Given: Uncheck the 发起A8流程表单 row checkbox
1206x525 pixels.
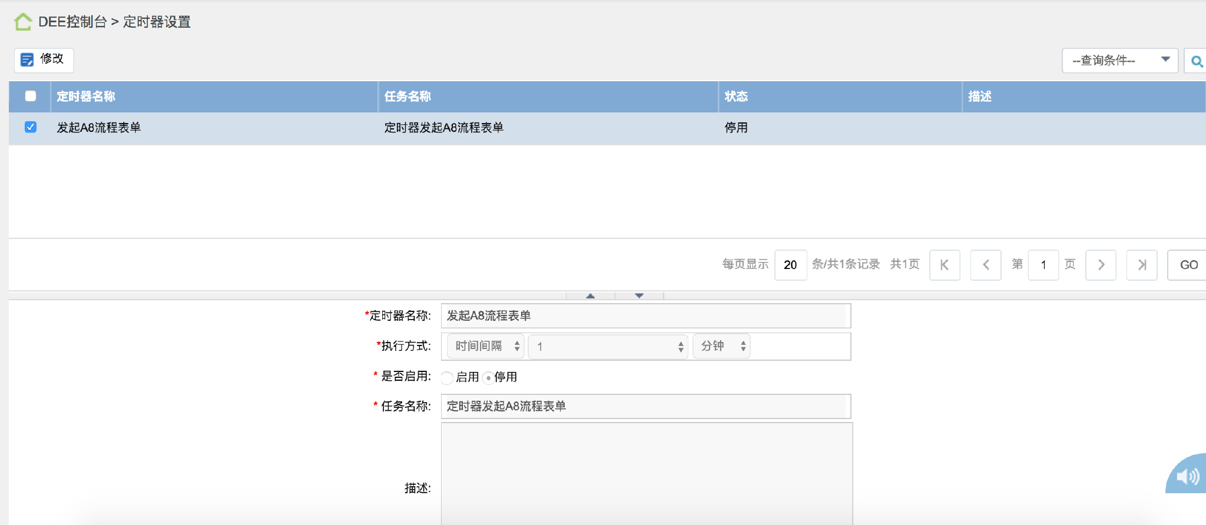Looking at the screenshot, I should coord(31,127).
